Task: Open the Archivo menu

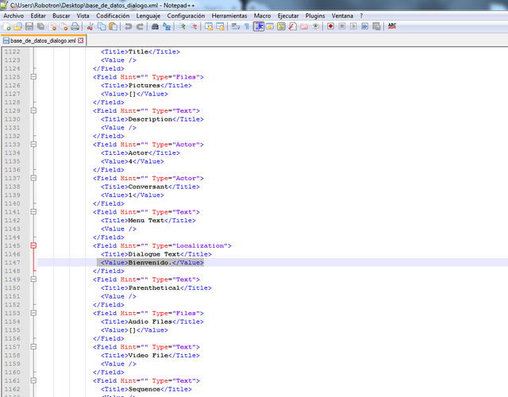Action: 13,16
